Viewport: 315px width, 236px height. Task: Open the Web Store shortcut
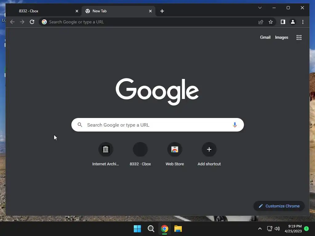(175, 154)
